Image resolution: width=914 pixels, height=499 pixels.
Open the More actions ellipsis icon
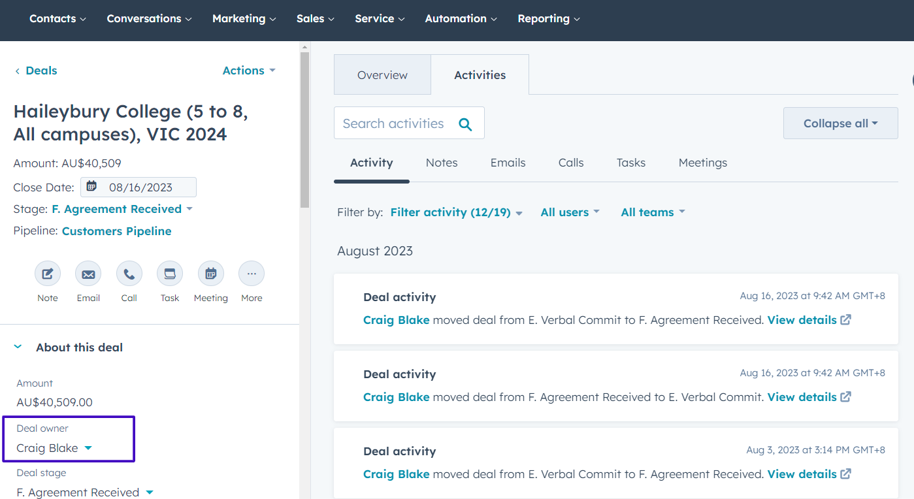pyautogui.click(x=252, y=274)
